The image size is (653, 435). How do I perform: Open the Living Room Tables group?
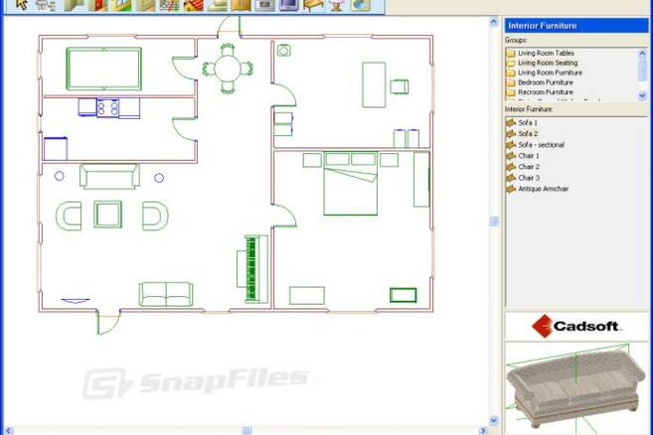pyautogui.click(x=545, y=54)
